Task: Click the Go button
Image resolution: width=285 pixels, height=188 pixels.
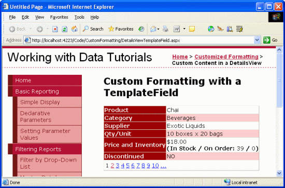Action: (x=270, y=40)
